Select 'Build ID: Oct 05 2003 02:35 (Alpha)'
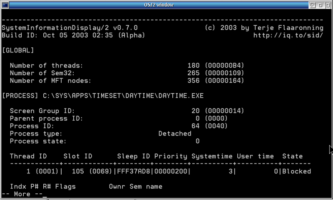Screen dimensions: 333x200 (73, 35)
